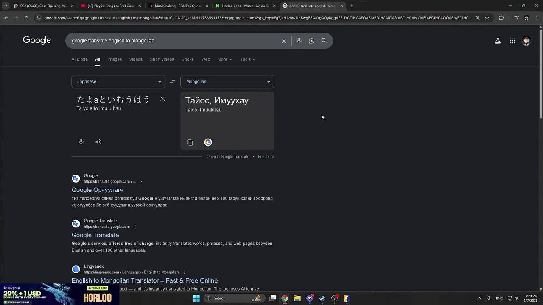Expand the Tools options

[248, 59]
